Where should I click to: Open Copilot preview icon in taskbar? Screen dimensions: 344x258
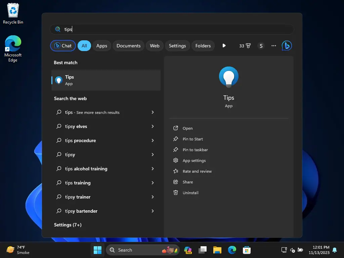[x=188, y=250]
